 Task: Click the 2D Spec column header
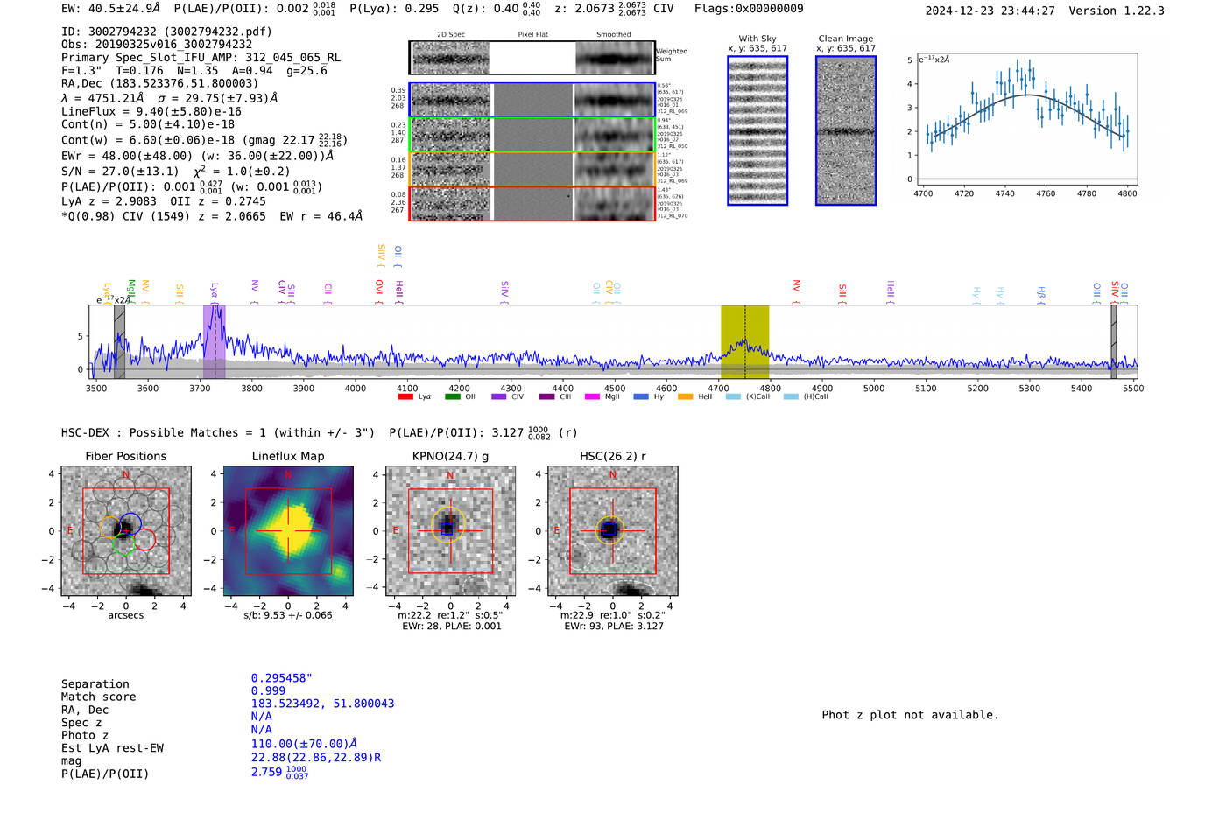[451, 35]
